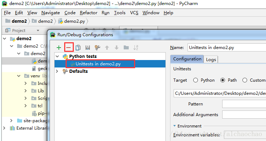Click the root demo2 project folder icon

(x=12, y=39)
